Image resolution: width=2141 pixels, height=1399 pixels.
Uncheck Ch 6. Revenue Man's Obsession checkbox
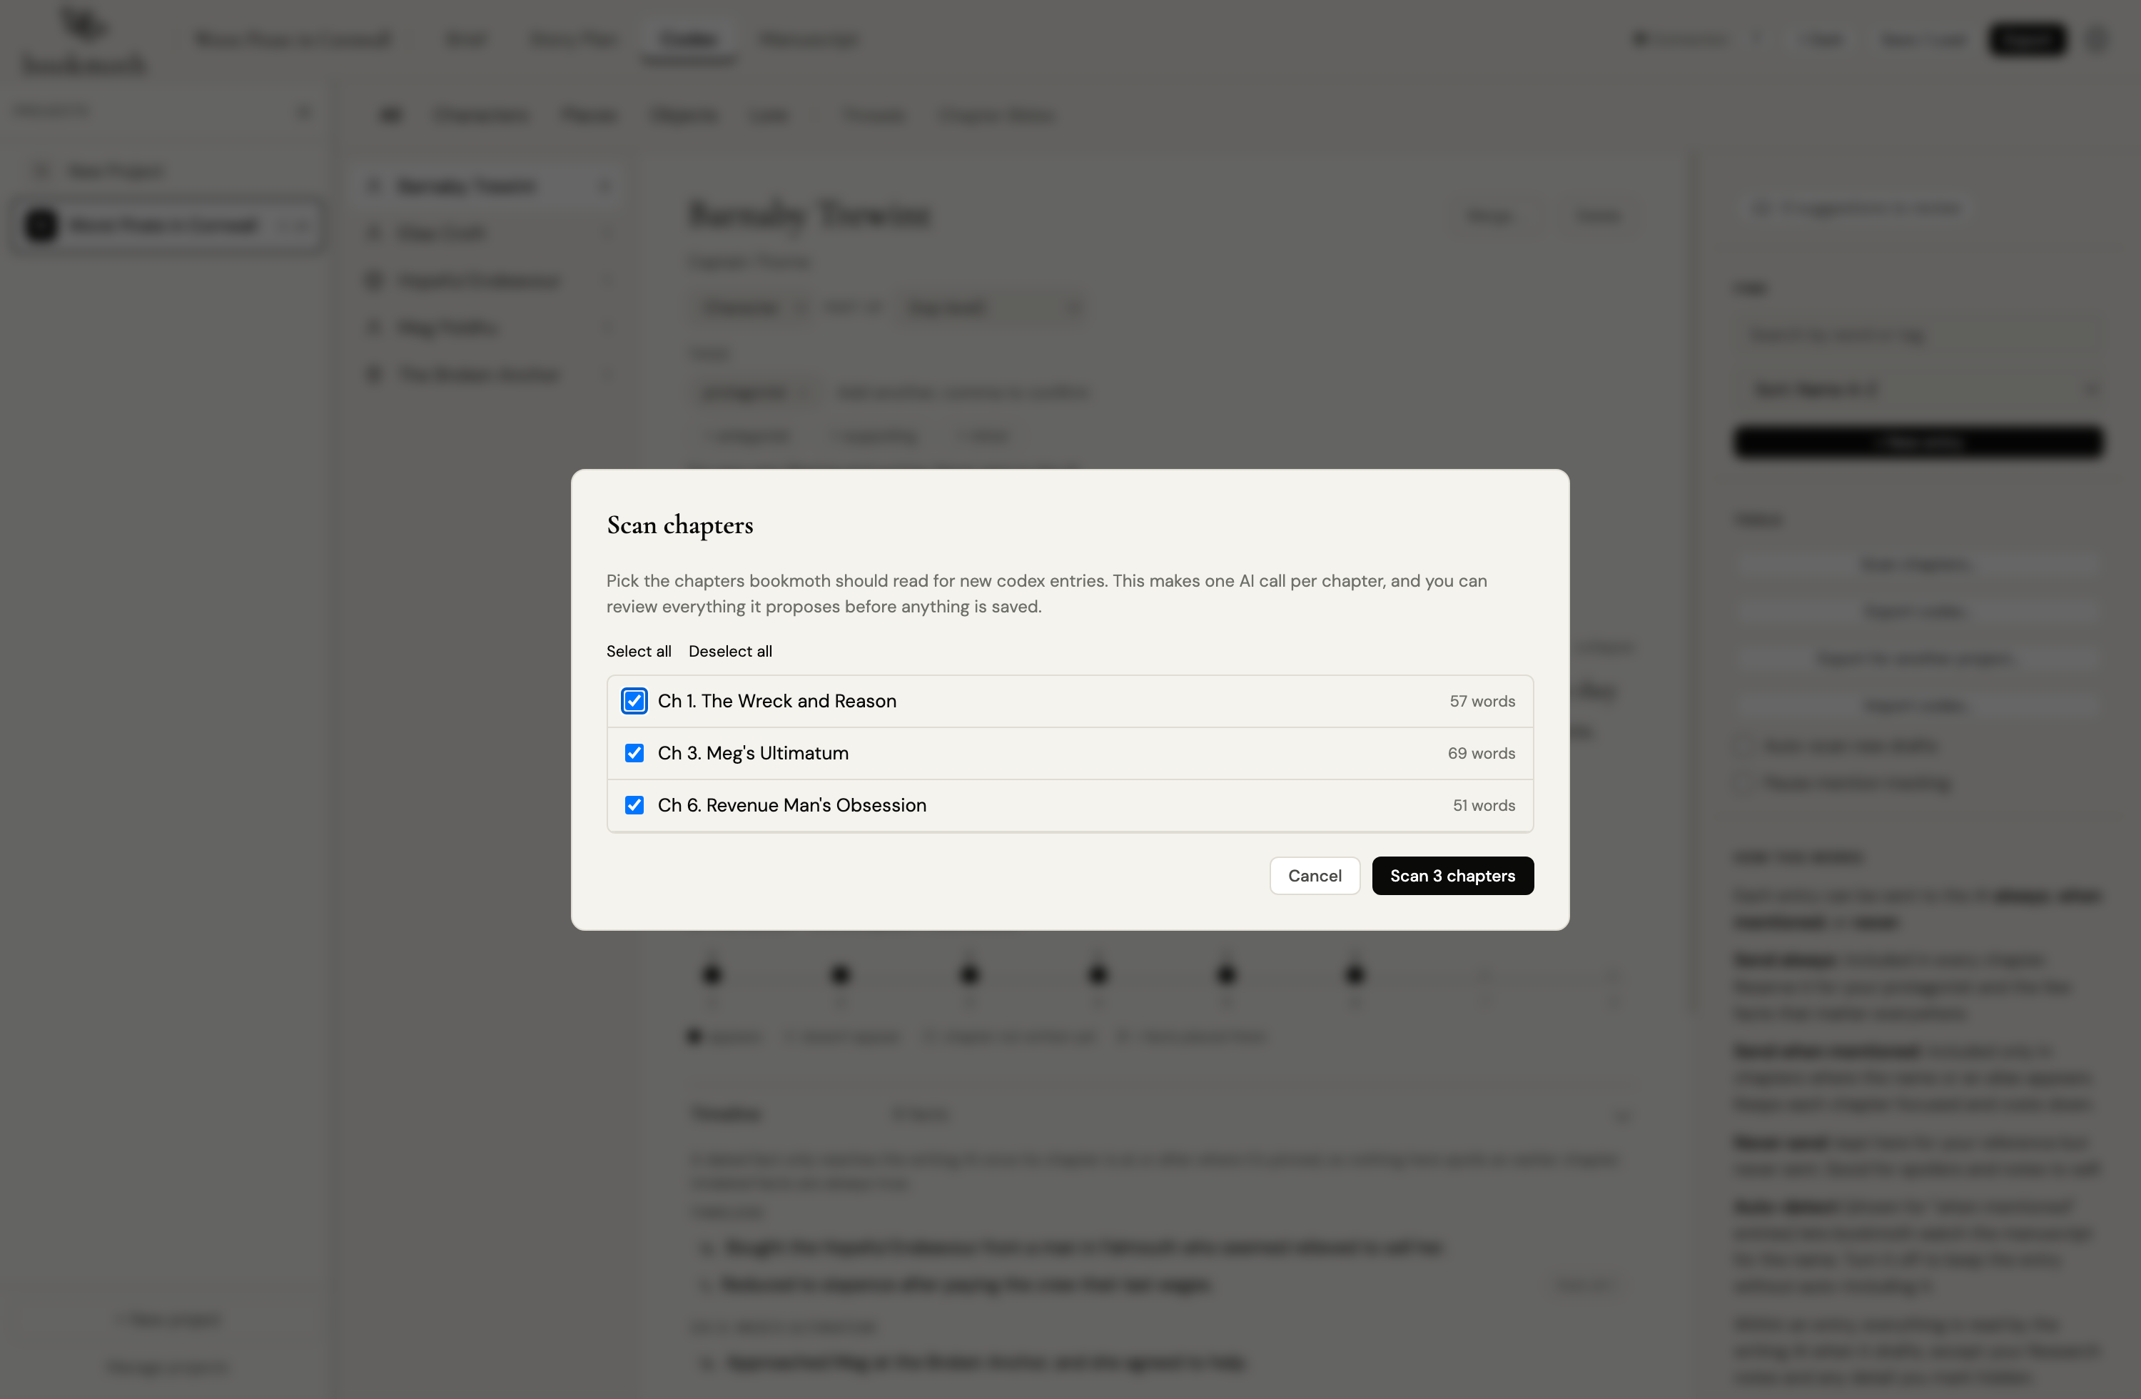pos(634,805)
